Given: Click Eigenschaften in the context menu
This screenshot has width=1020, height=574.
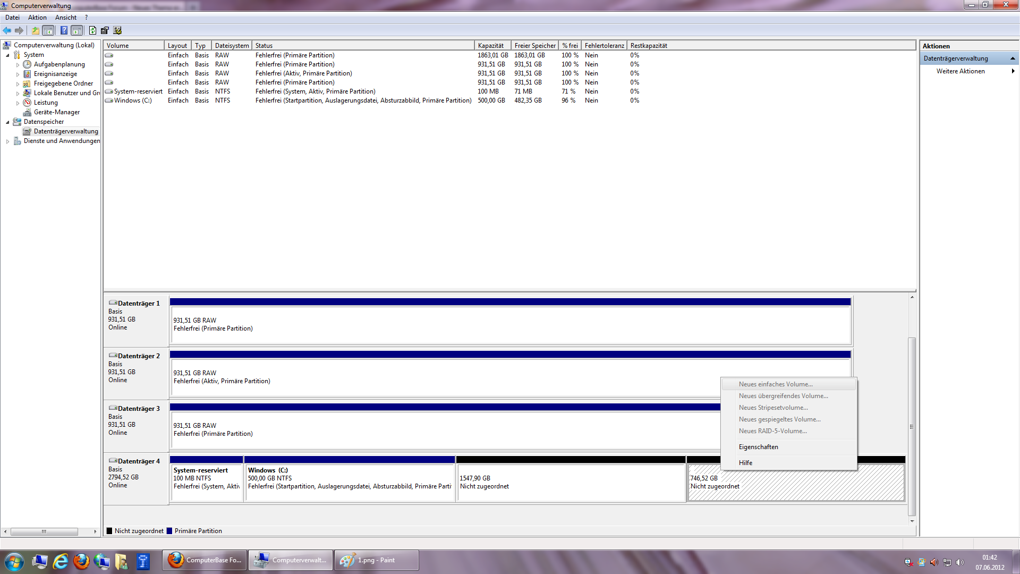Looking at the screenshot, I should tap(758, 447).
